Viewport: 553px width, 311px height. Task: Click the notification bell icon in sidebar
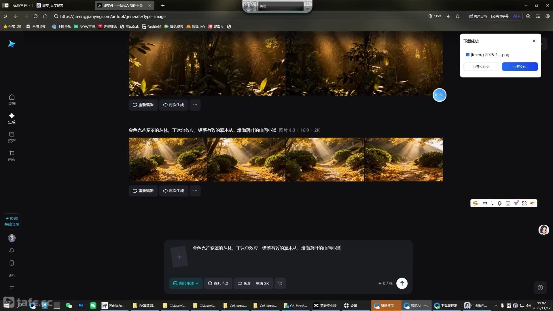pyautogui.click(x=12, y=250)
